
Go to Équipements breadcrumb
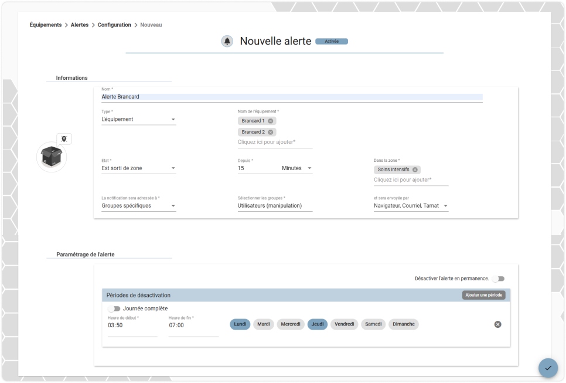[x=46, y=25]
